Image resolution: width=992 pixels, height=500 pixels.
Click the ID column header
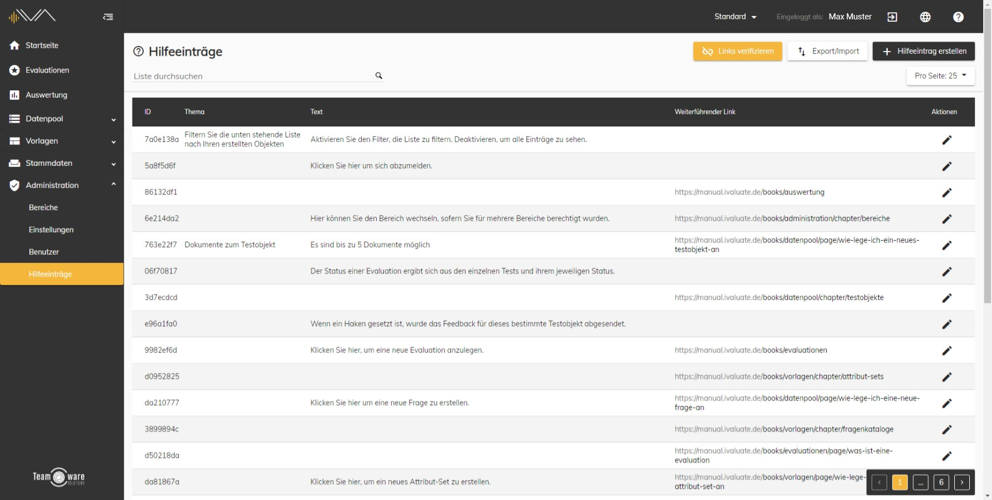[x=148, y=112]
